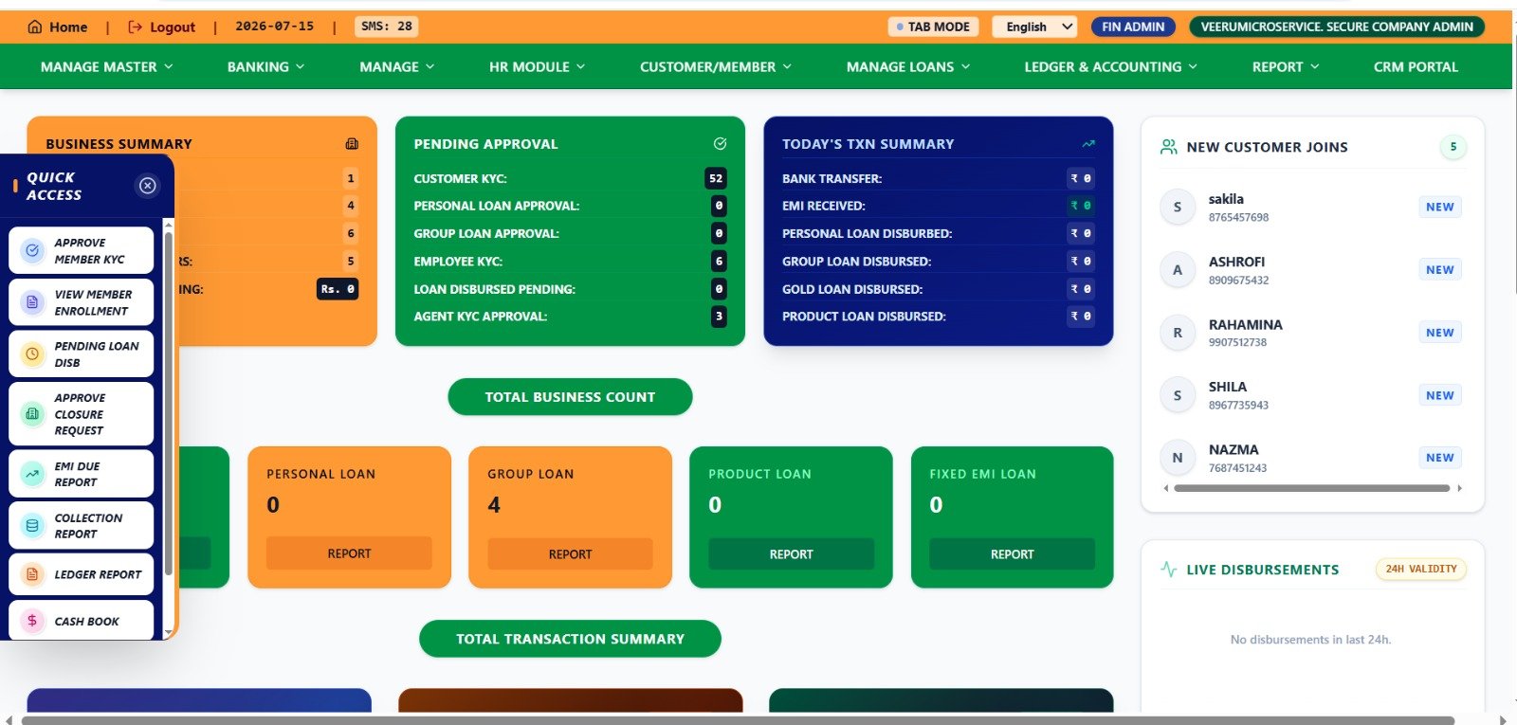1517x725 pixels.
Task: Expand the HR Module menu
Action: click(537, 66)
